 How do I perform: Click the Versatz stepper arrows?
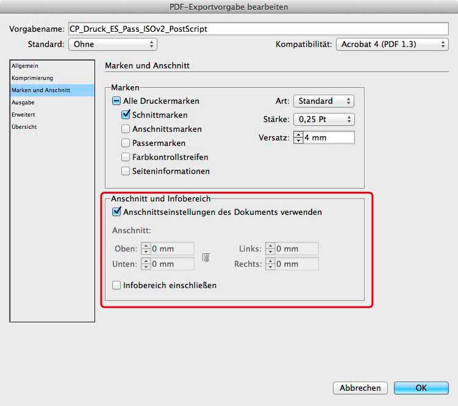click(298, 137)
